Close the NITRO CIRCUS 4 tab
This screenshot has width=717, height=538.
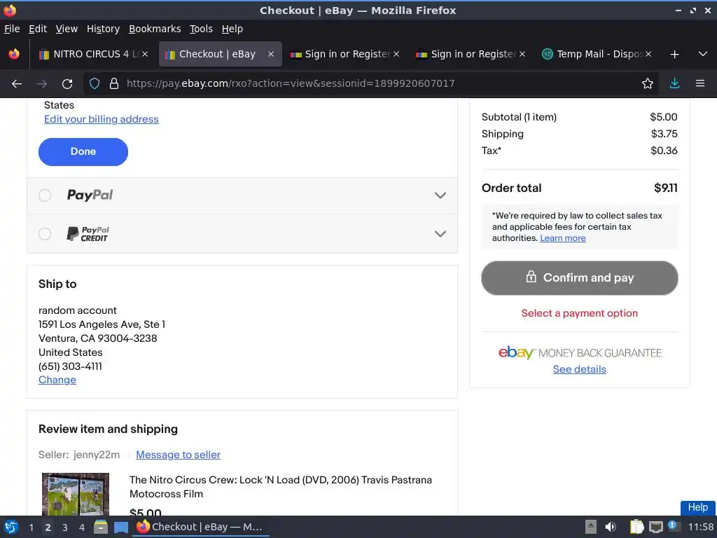[145, 54]
